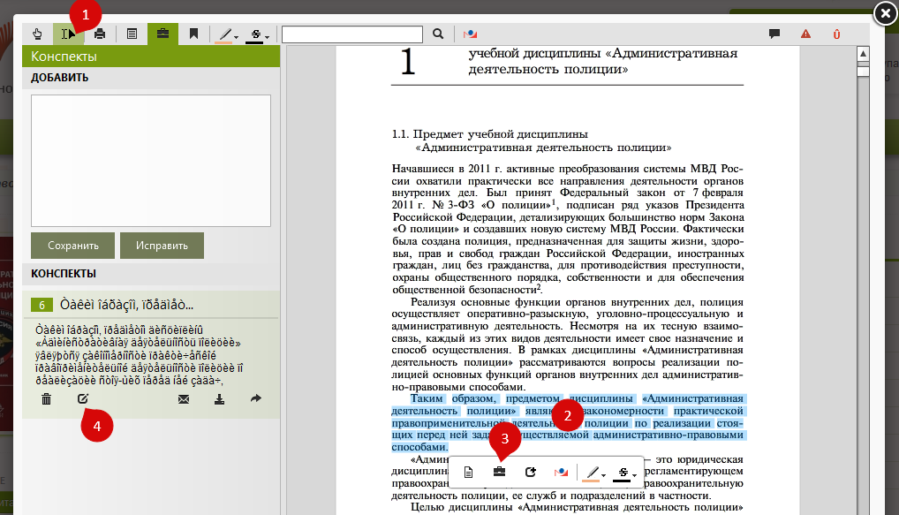
Task: Select the hand pan tool
Action: coord(37,34)
